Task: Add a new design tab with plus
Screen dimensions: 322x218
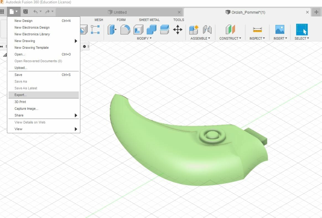Action: pyautogui.click(x=316, y=12)
